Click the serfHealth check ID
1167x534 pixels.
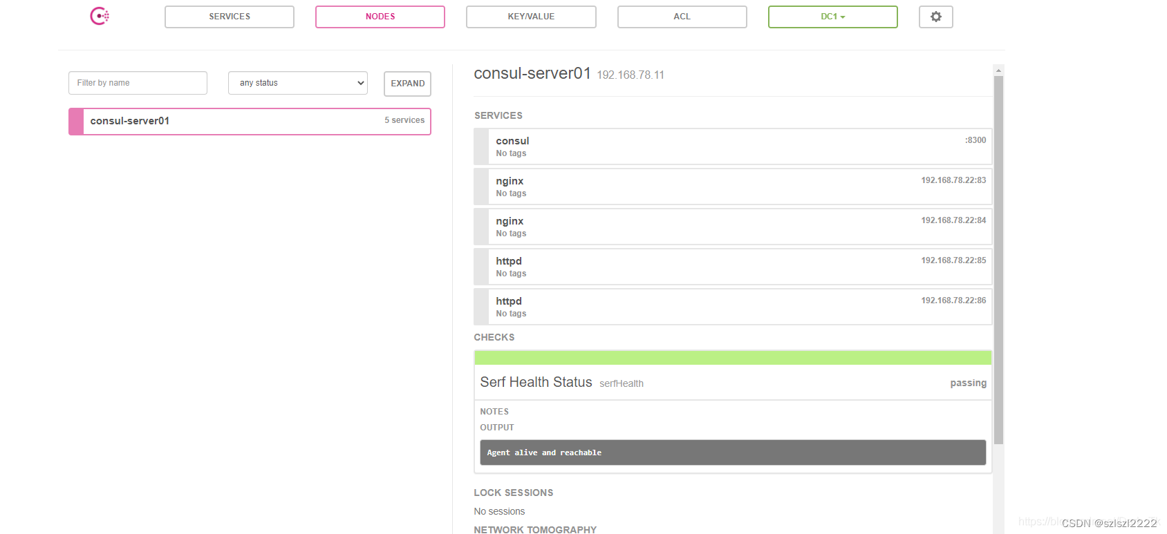click(622, 383)
